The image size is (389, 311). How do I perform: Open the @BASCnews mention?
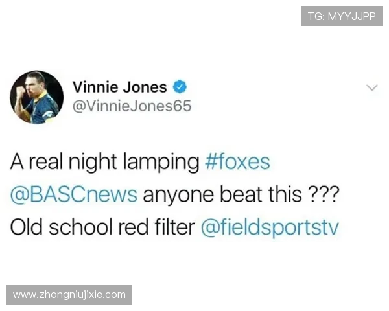tap(74, 194)
